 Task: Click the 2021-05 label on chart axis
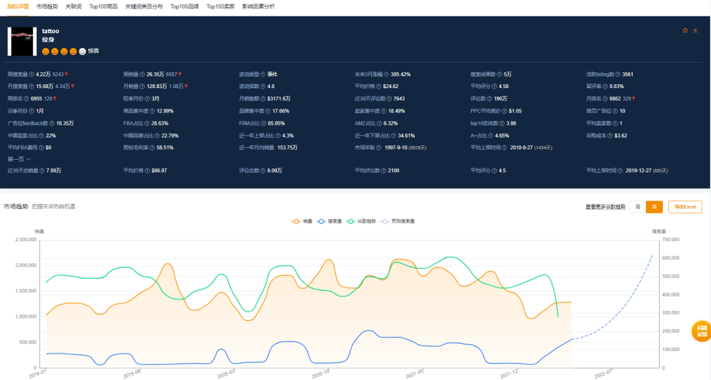[415, 373]
